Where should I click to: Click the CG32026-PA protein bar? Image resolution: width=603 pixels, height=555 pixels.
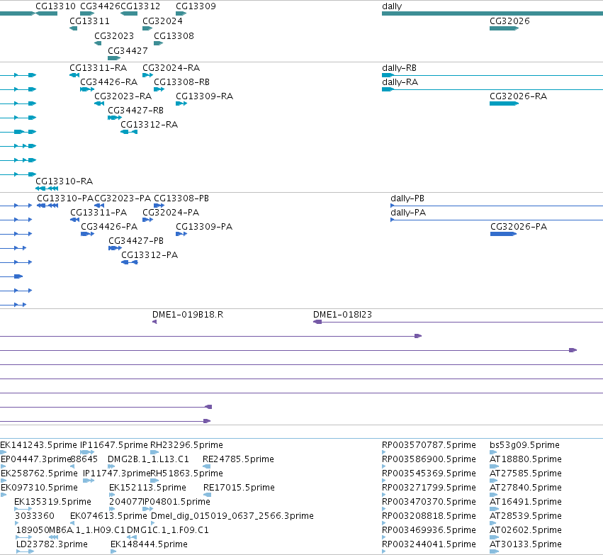coord(503,234)
